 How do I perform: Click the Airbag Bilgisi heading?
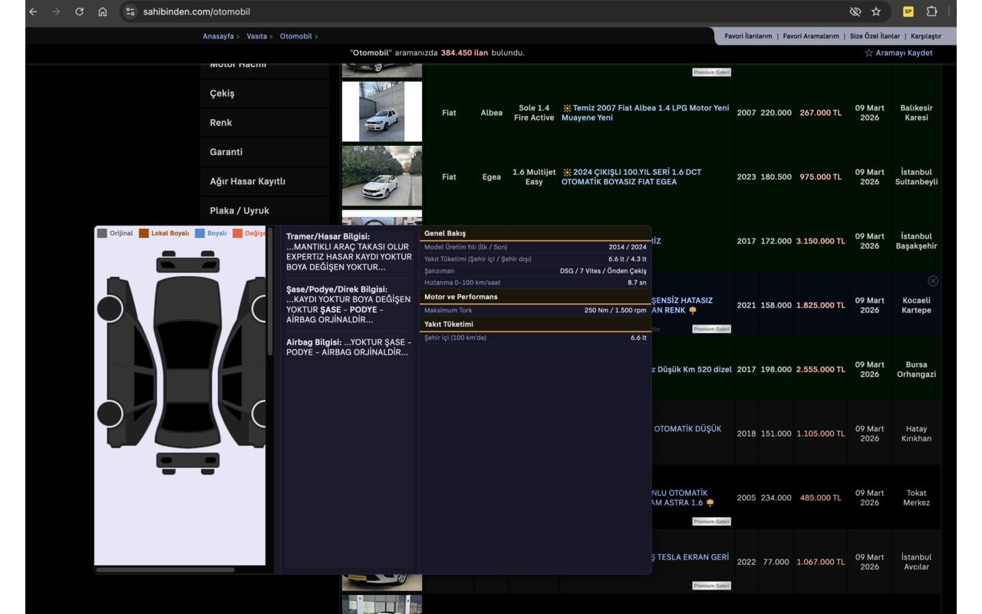[x=314, y=342]
